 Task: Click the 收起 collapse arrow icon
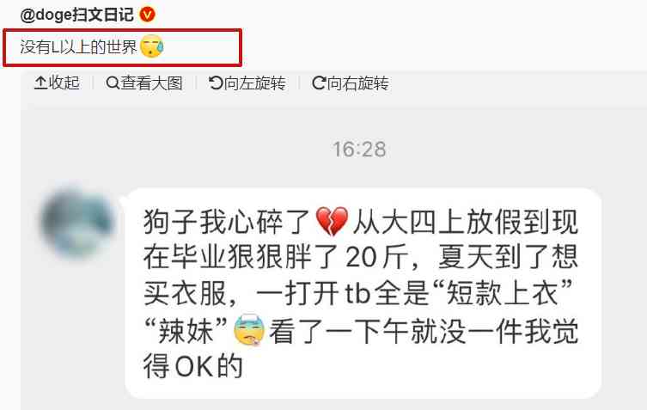point(40,83)
